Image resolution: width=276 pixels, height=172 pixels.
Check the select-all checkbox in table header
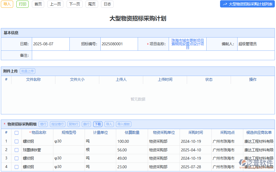coord(16,132)
